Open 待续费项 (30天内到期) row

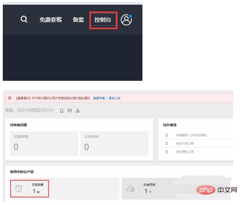coord(198,135)
